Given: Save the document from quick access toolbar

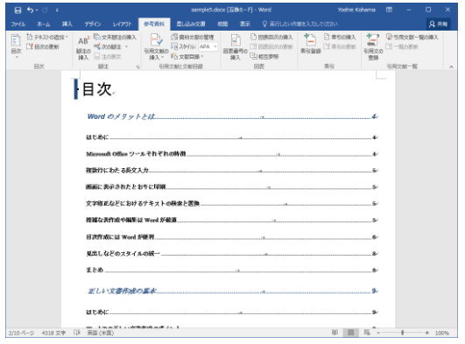Looking at the screenshot, I should (18, 11).
